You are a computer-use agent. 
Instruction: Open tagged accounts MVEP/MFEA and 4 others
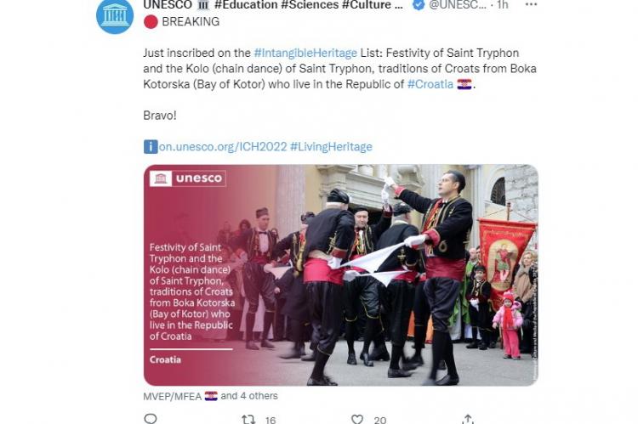click(210, 396)
